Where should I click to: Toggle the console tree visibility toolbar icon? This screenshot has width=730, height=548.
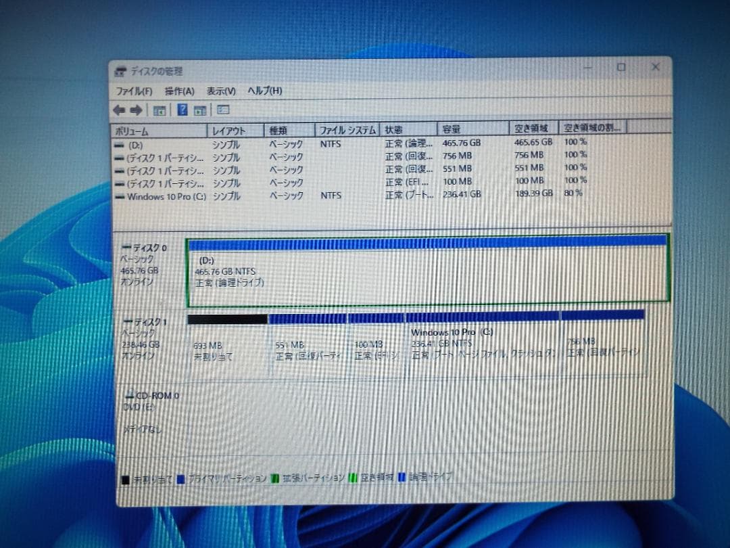pos(160,110)
